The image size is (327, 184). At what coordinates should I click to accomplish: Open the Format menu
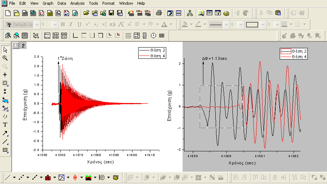point(108,3)
